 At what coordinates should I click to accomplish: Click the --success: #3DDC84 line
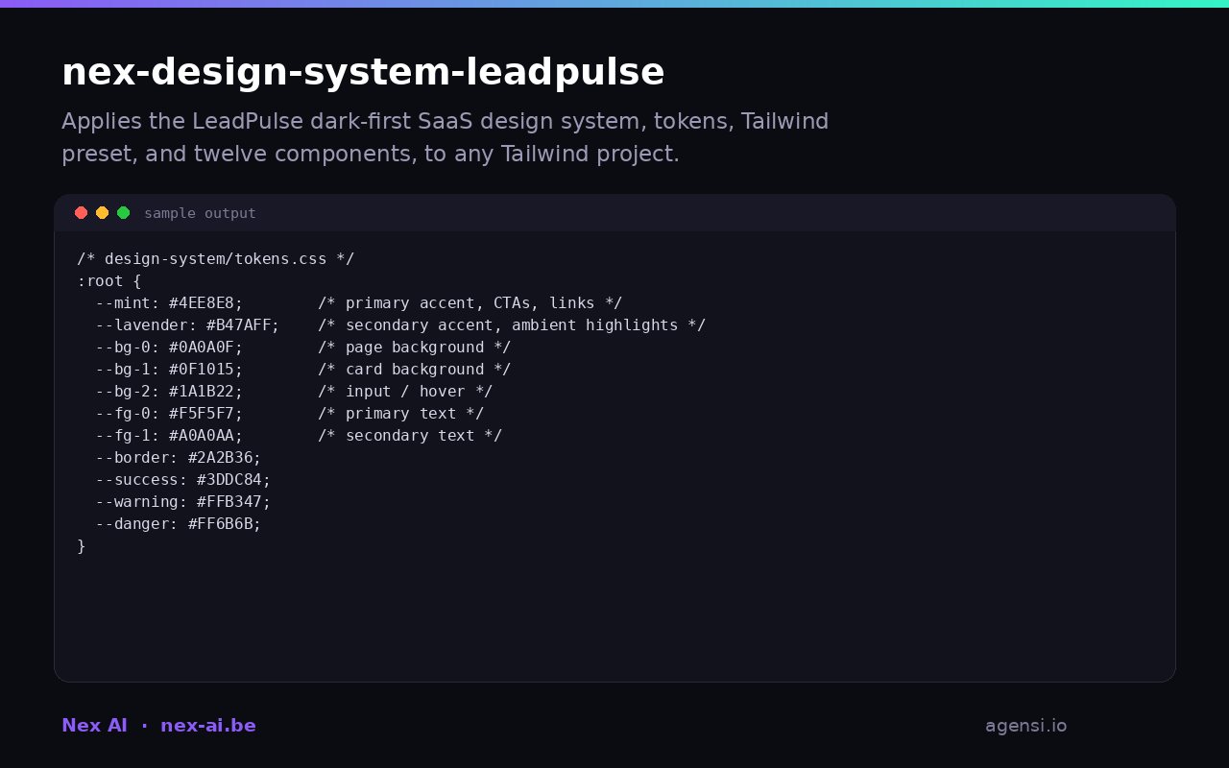coord(183,480)
